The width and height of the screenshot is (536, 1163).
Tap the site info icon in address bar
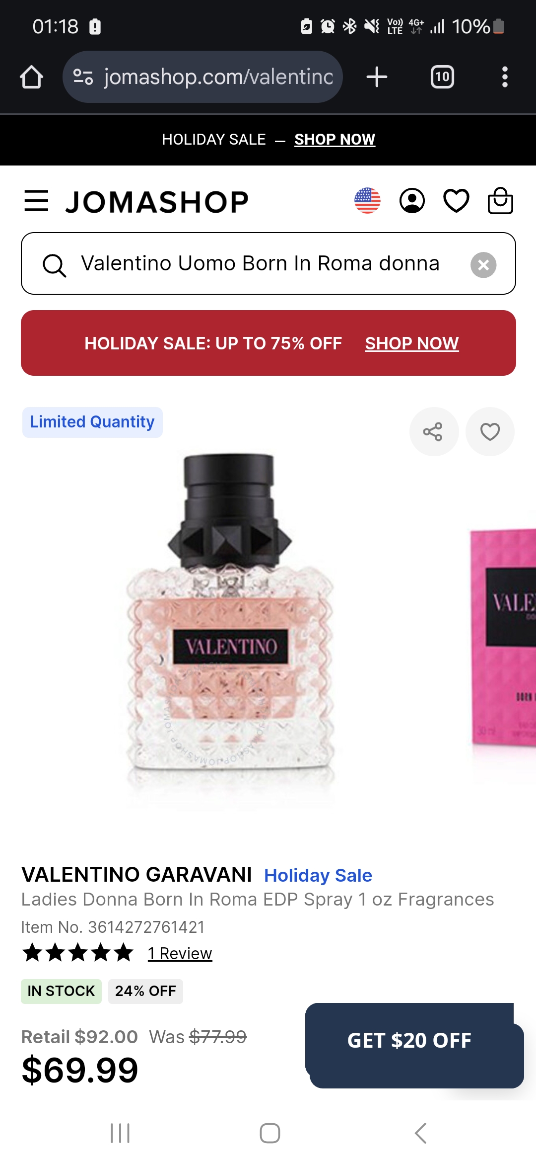pos(83,77)
